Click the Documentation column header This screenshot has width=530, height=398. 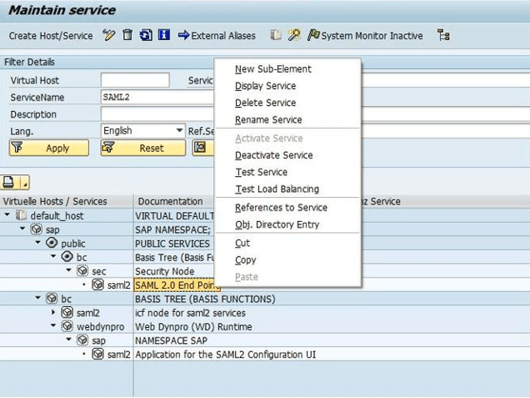point(170,201)
